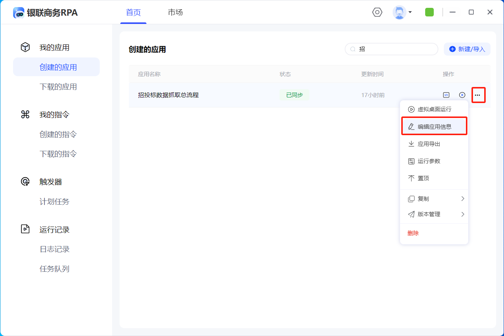Pin the app with 置顶

coord(423,178)
